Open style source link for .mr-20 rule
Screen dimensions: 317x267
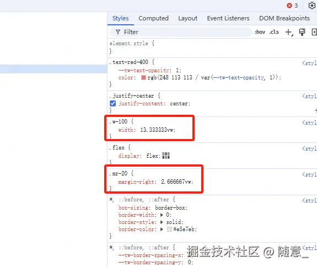click(x=309, y=174)
